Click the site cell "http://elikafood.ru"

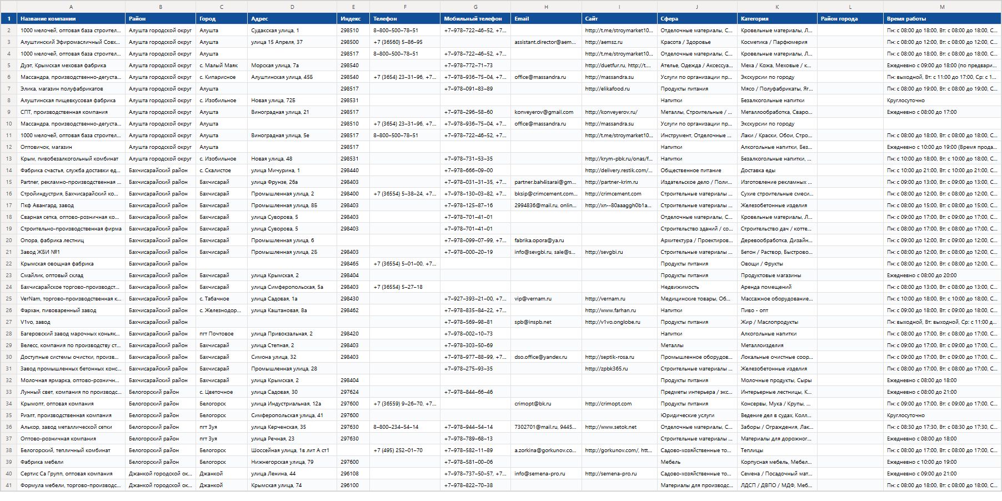point(619,89)
